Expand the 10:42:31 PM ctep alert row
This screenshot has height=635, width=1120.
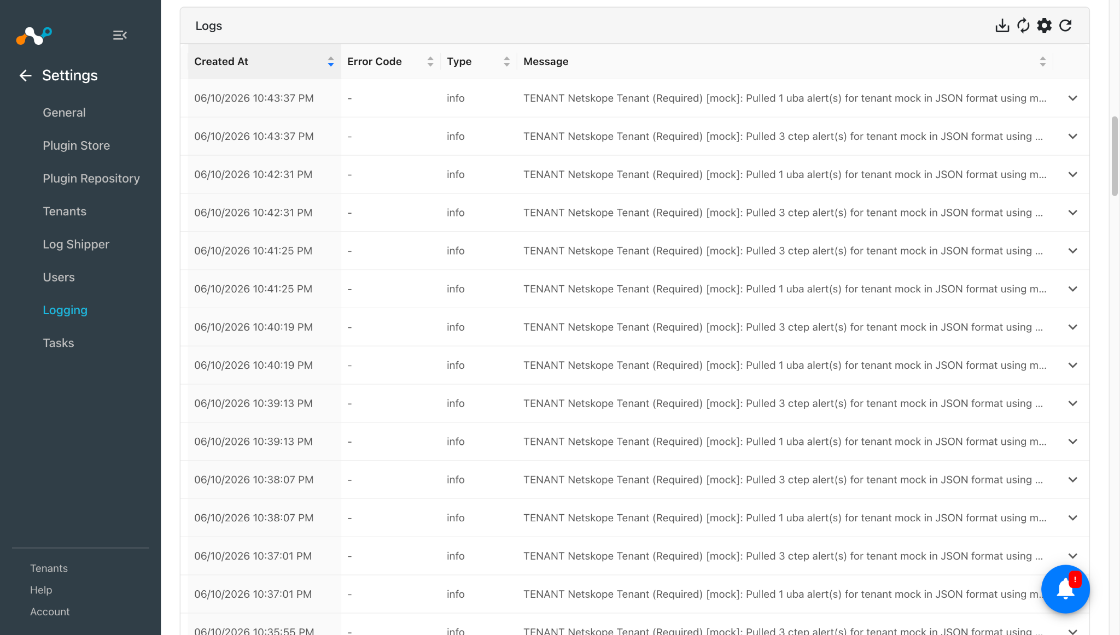[x=1073, y=213]
